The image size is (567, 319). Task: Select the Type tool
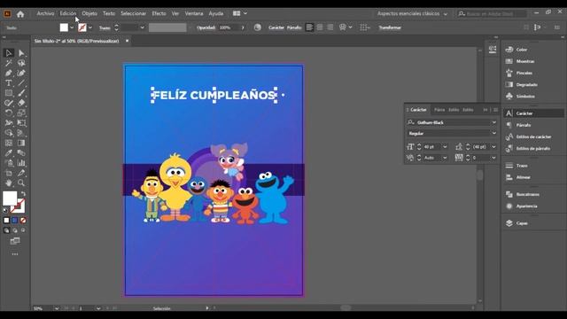tap(9, 83)
